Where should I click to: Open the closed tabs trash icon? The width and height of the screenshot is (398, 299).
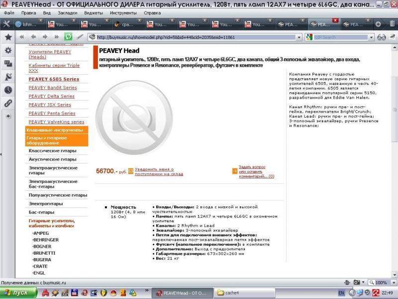[392, 24]
